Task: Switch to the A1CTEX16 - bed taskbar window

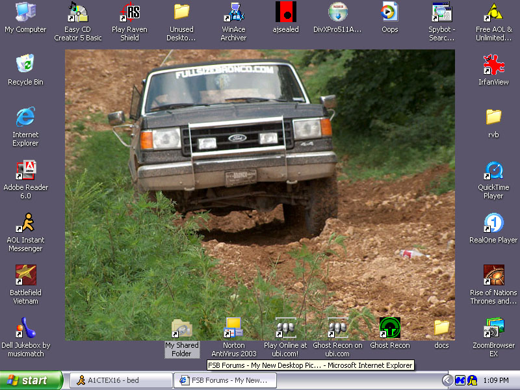Action: click(x=121, y=380)
